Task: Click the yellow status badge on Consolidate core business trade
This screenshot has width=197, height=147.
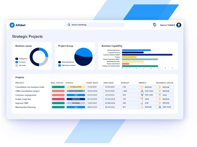Action: click(76, 87)
